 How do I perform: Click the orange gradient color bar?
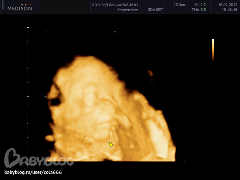pos(213,50)
